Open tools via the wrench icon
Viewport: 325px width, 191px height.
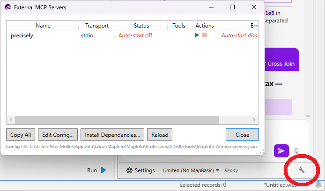pos(302,170)
